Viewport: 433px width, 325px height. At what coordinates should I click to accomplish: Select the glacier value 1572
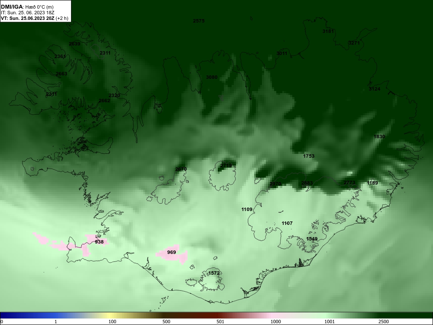click(x=214, y=273)
